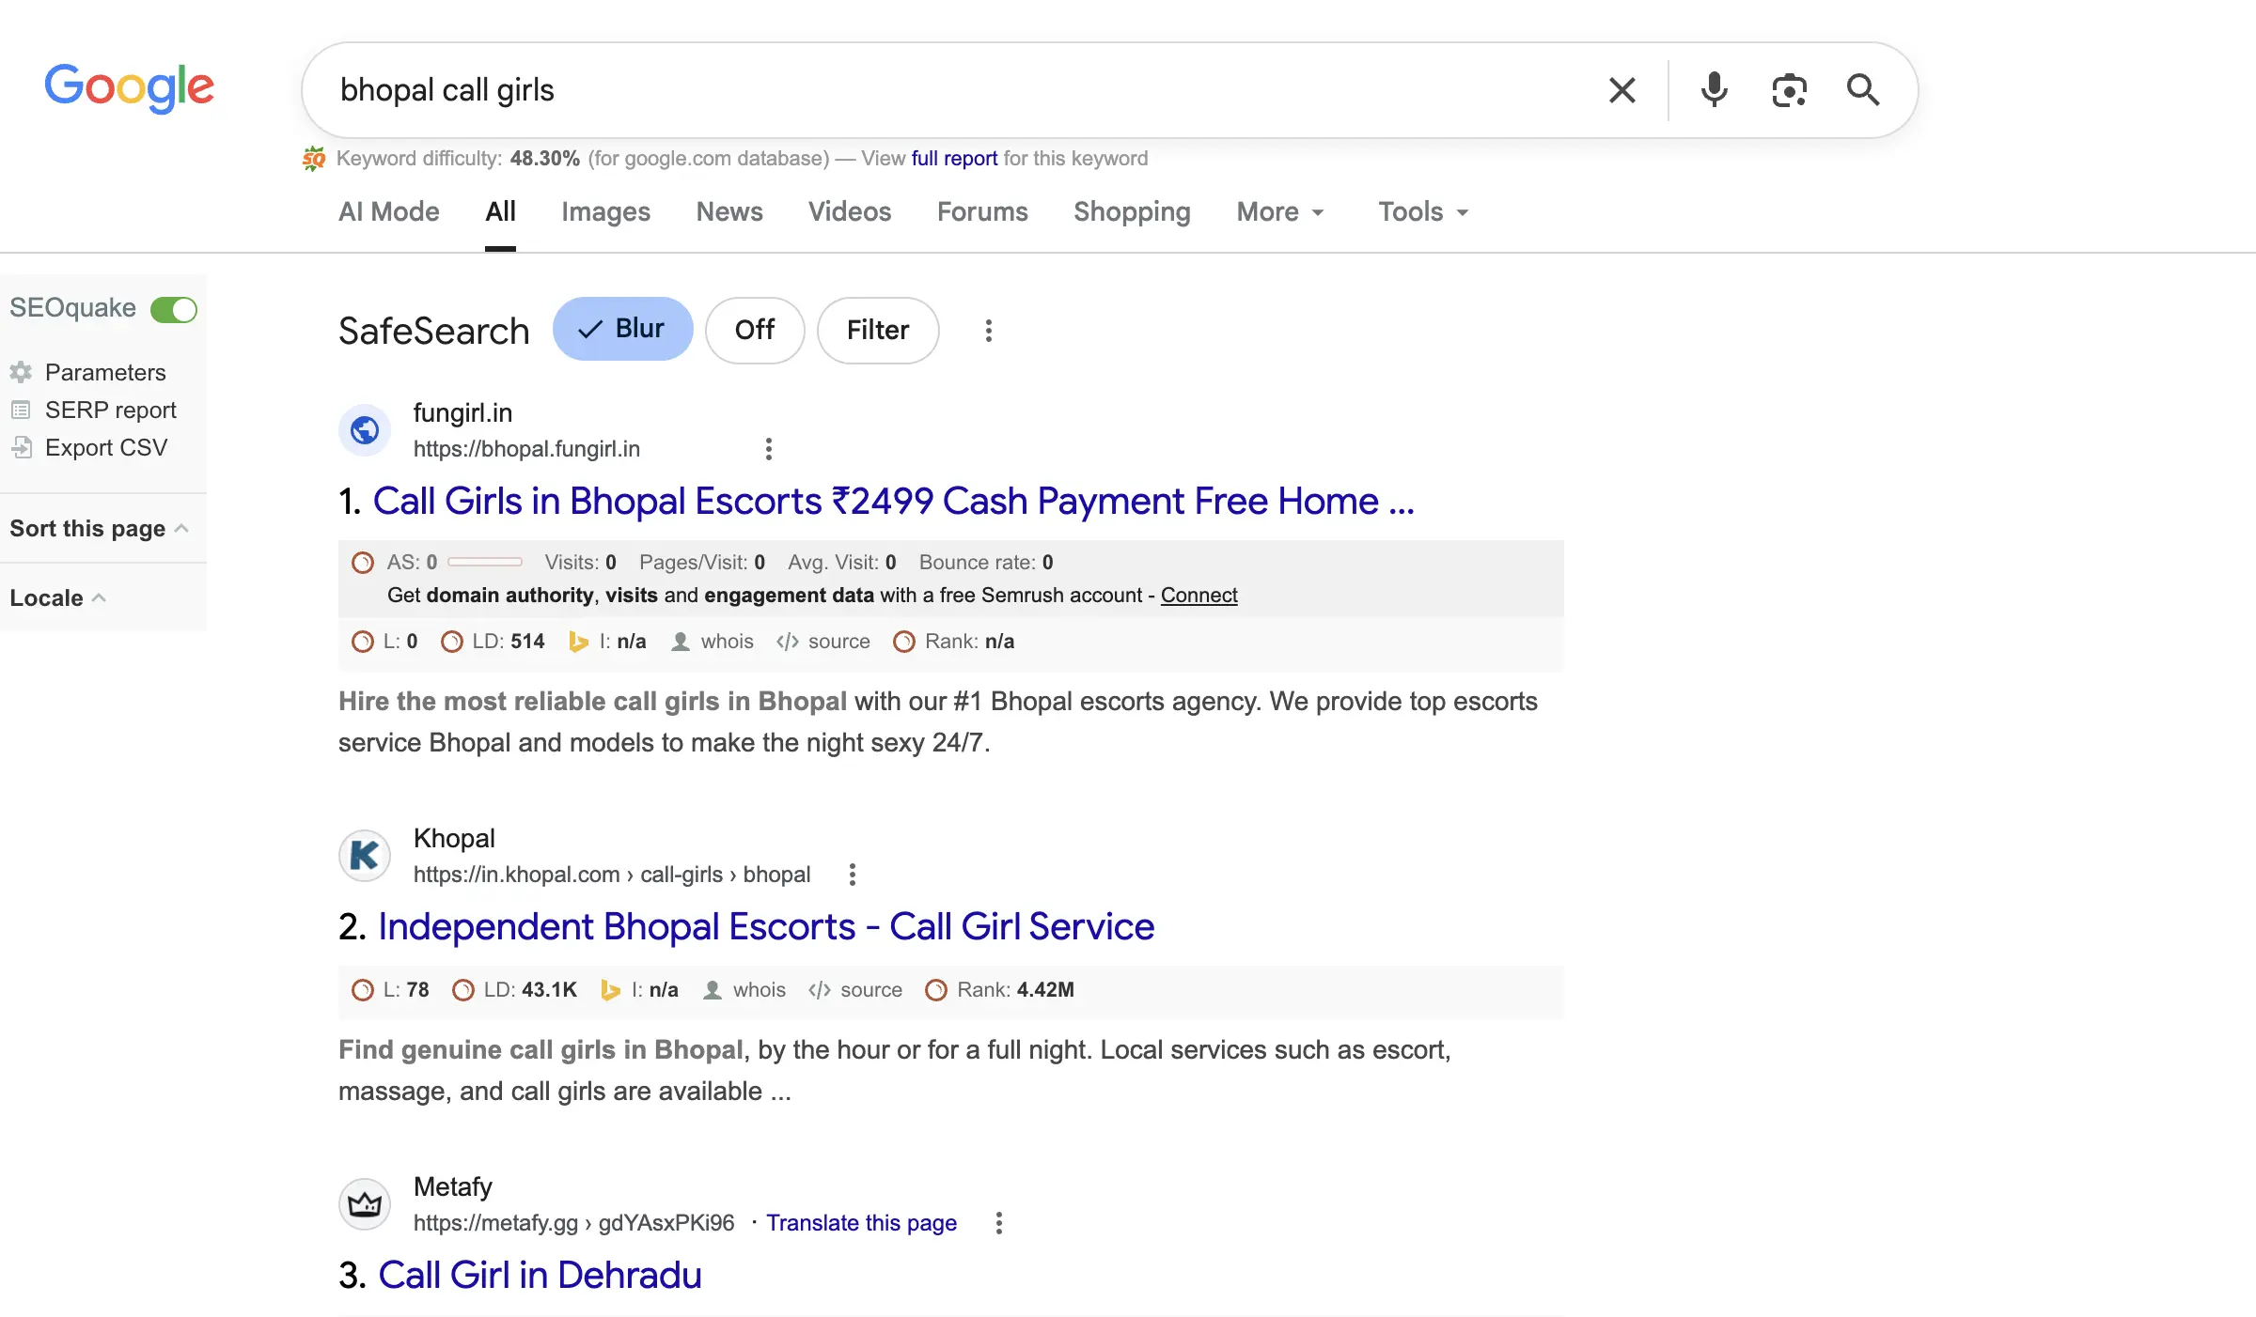
Task: Click the whois person icon for Khopal
Action: click(713, 990)
